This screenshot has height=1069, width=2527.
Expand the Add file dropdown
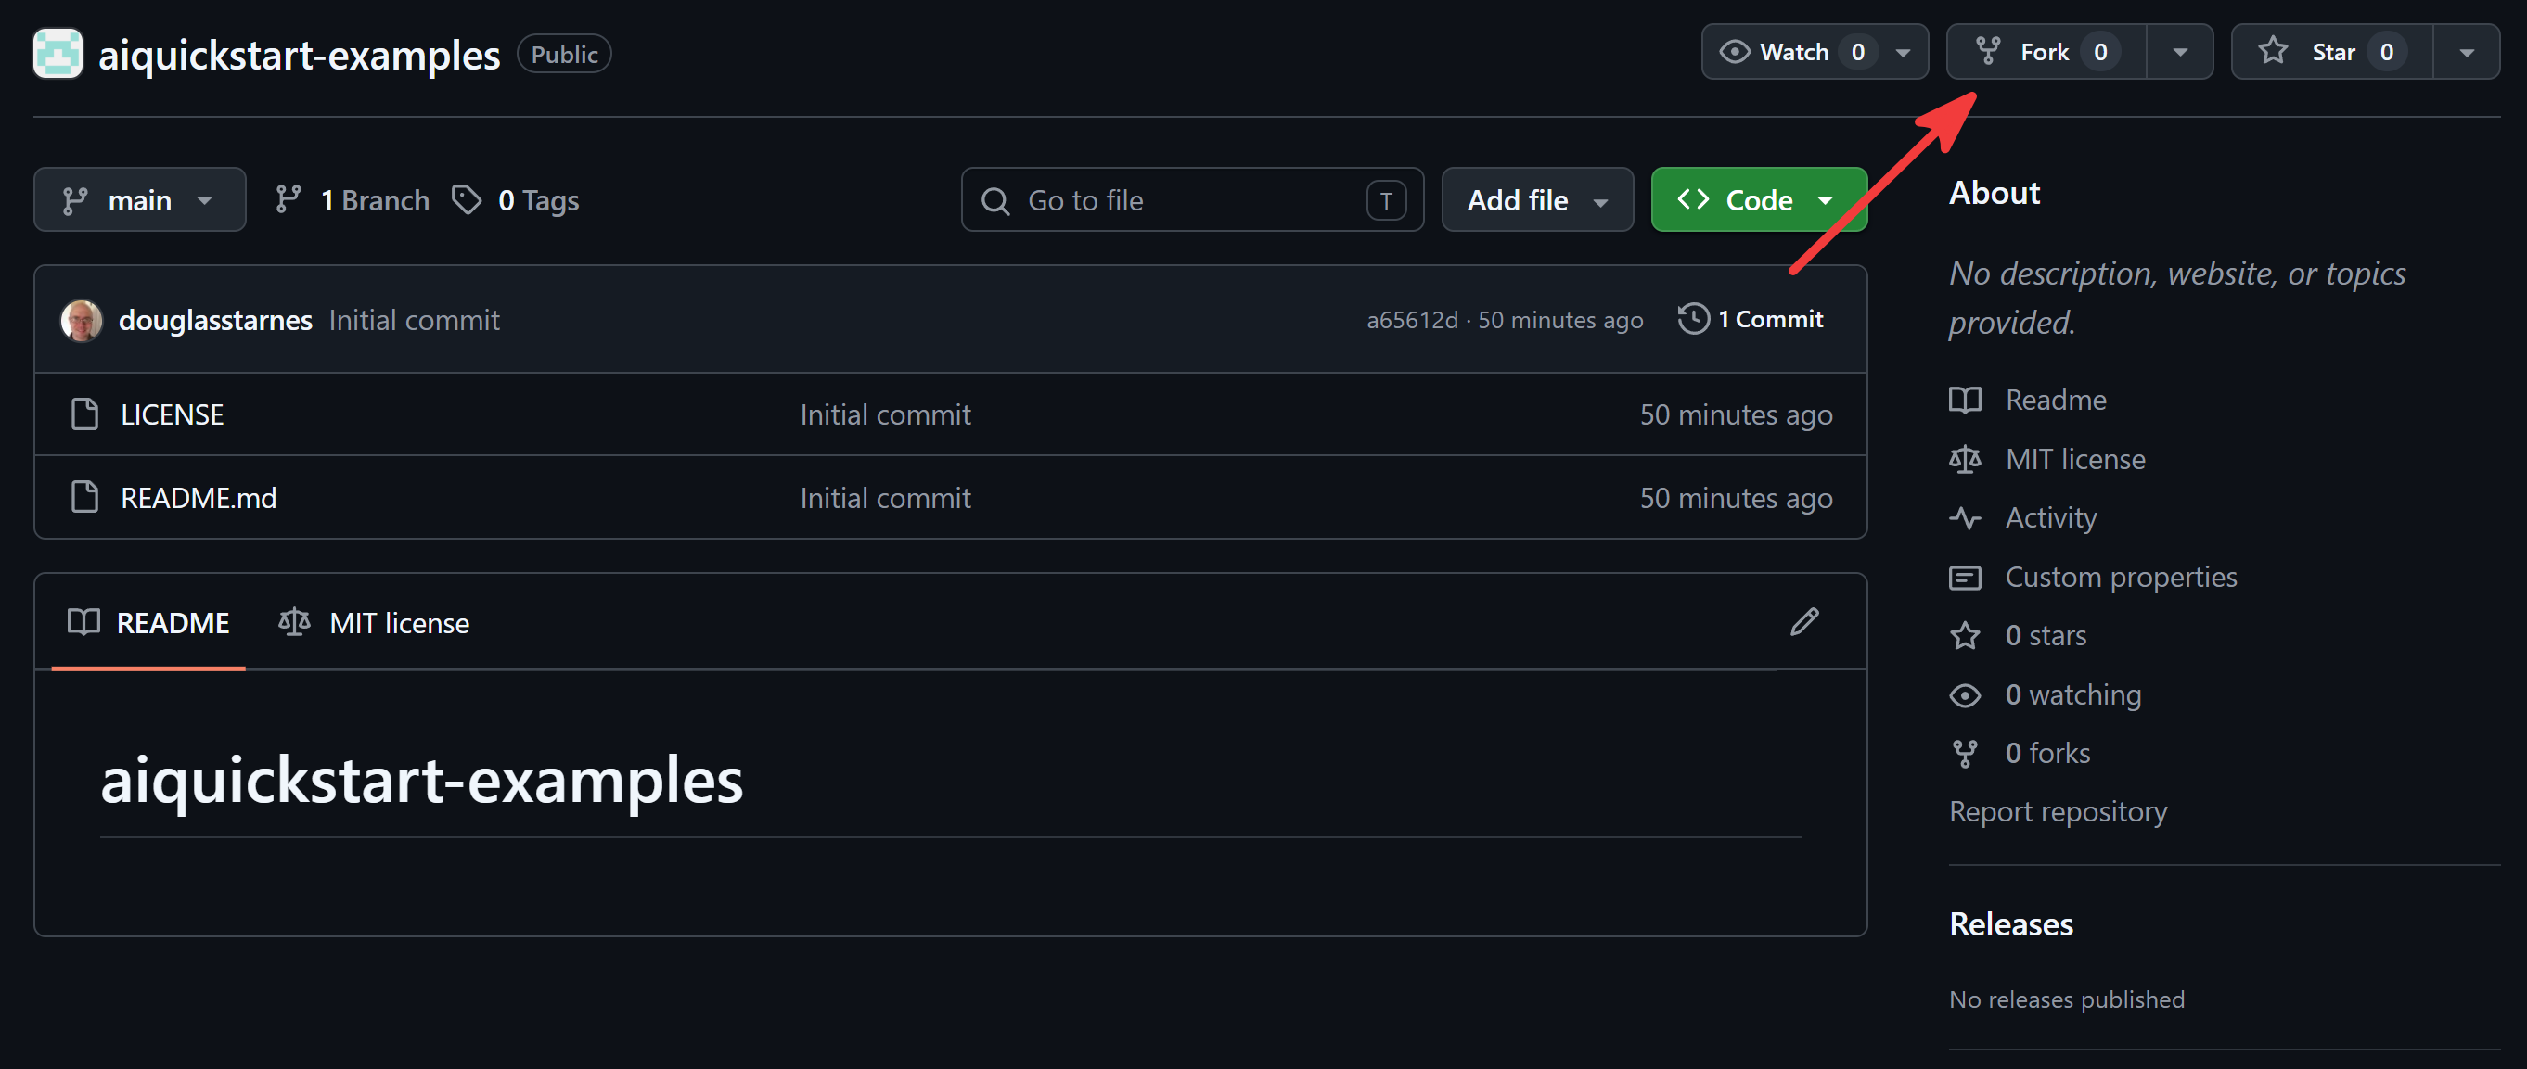click(1537, 200)
